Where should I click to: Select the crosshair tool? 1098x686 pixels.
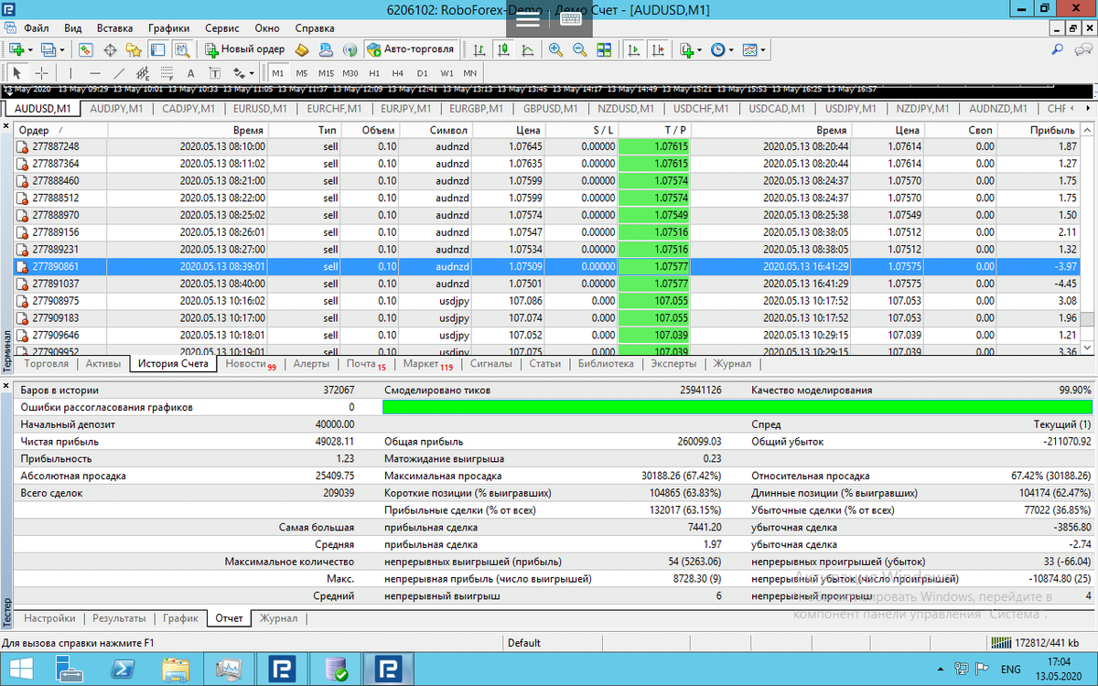(x=42, y=73)
